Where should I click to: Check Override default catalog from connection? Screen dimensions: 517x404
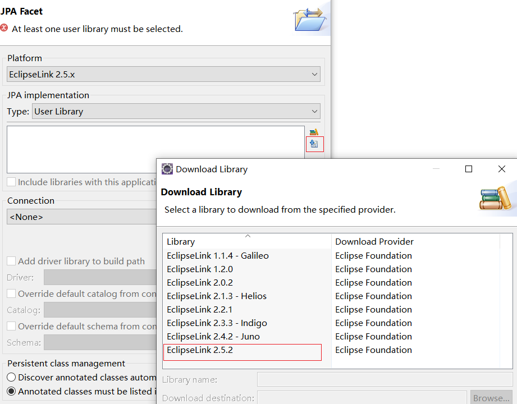click(x=11, y=293)
